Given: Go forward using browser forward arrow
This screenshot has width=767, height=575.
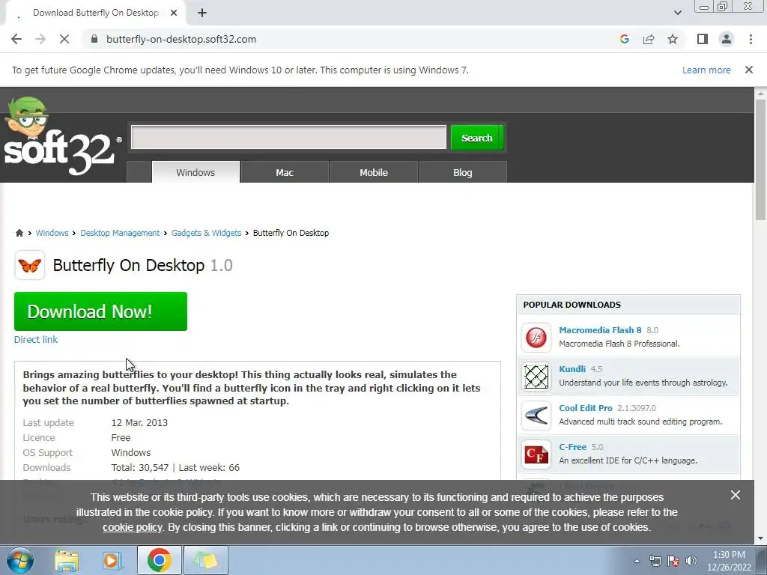Looking at the screenshot, I should tap(40, 39).
